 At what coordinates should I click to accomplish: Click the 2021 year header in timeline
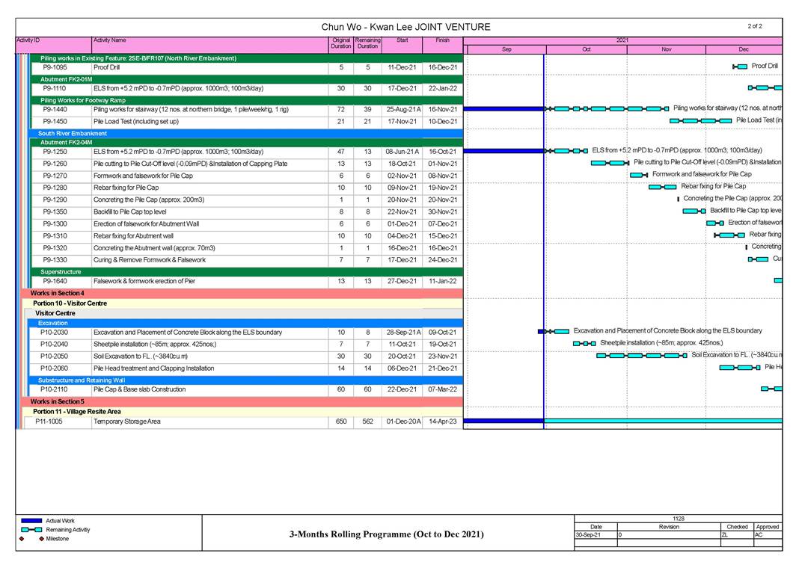coord(622,40)
